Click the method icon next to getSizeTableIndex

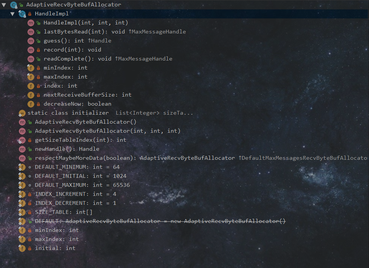coord(22,140)
